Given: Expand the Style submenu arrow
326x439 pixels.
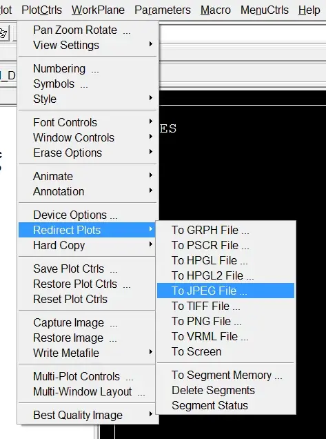Looking at the screenshot, I should (151, 98).
